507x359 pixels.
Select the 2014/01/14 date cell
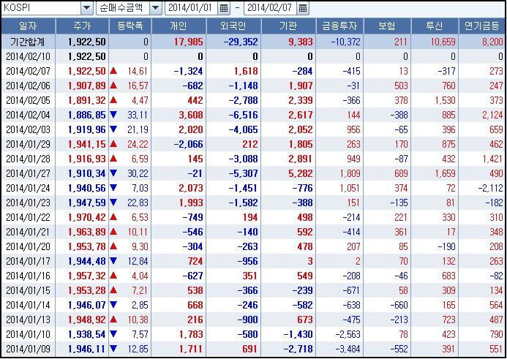(28, 306)
